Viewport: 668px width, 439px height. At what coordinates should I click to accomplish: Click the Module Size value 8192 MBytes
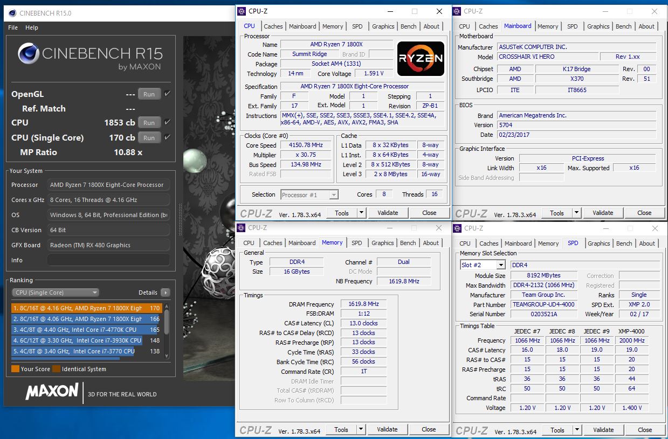pos(543,276)
